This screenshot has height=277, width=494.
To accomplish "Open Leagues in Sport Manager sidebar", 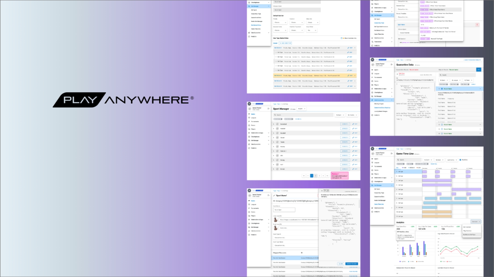I will [x=254, y=118].
